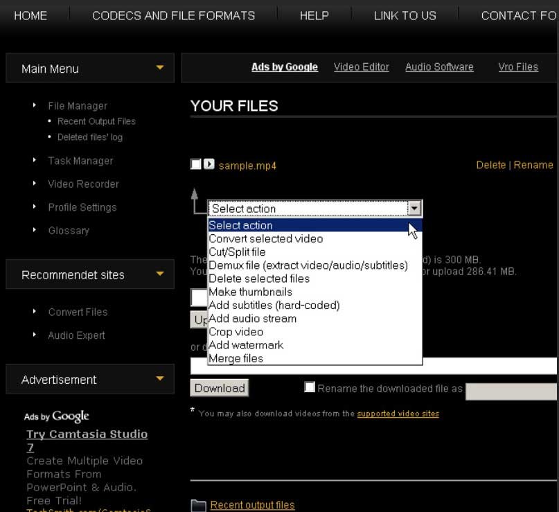Screen dimensions: 559x512
Task: Open Recent output files via its folder icon
Action: pyautogui.click(x=199, y=504)
